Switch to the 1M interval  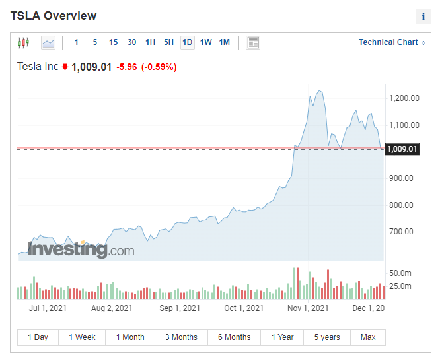(x=224, y=42)
